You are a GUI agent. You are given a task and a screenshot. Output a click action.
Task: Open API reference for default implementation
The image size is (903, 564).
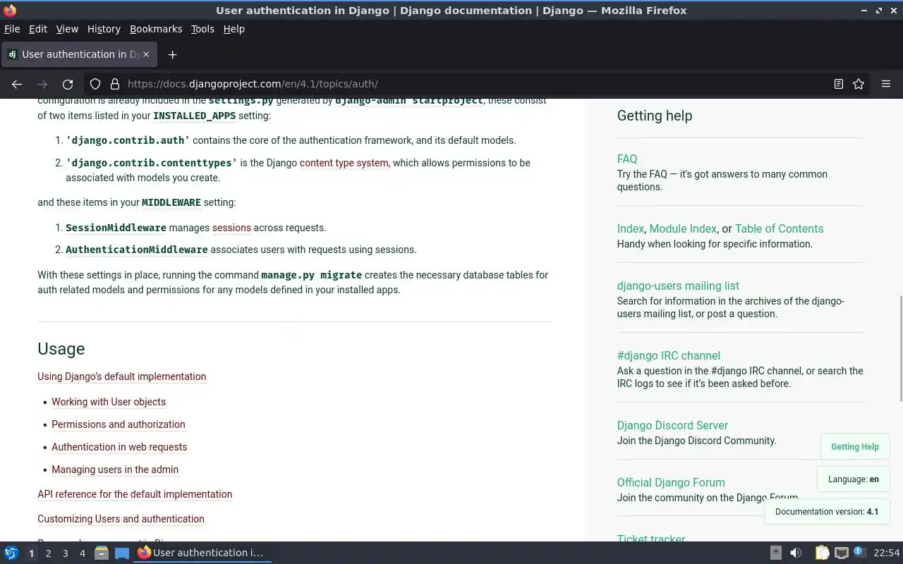pos(135,494)
